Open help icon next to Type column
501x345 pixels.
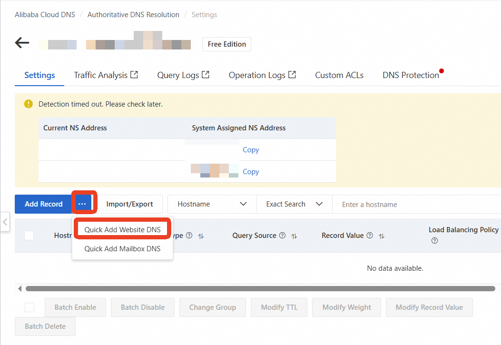(x=189, y=236)
